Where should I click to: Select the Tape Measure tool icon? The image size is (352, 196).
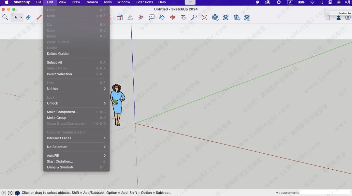coord(141,18)
